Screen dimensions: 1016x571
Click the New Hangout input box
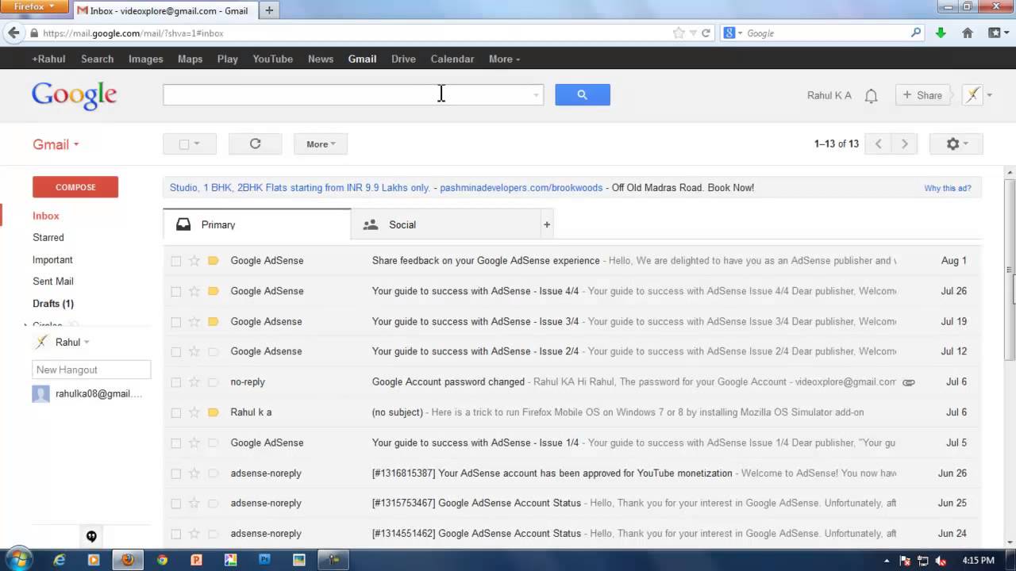(91, 370)
